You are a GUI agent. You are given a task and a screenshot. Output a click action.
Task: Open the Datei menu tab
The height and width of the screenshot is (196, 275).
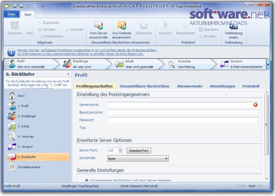(11, 14)
